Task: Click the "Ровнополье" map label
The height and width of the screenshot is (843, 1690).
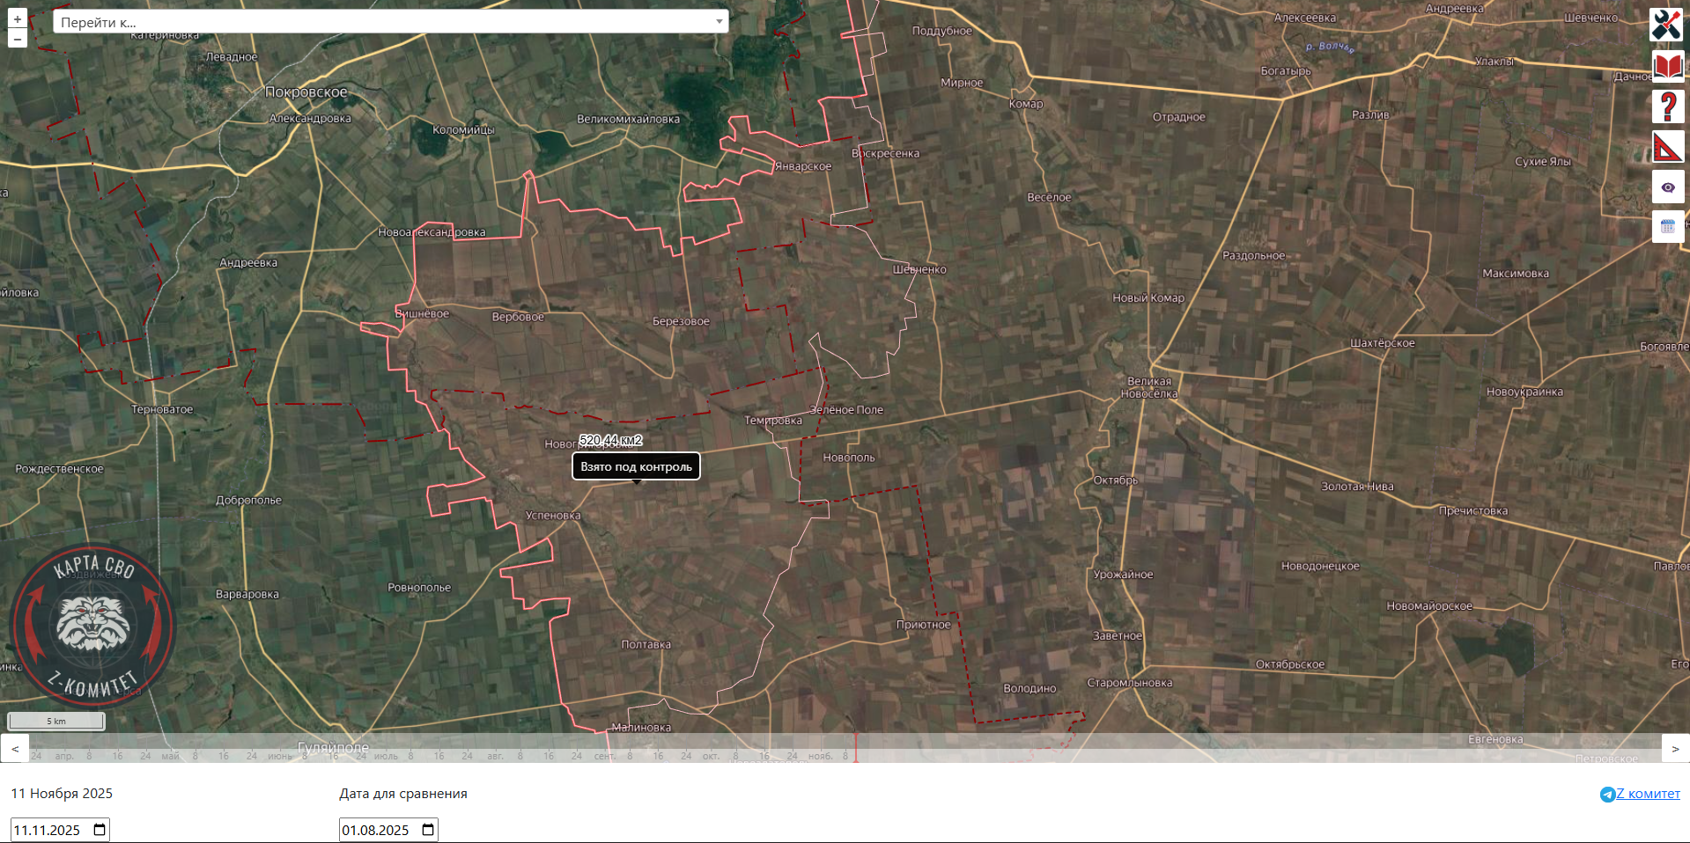Action: click(x=419, y=588)
